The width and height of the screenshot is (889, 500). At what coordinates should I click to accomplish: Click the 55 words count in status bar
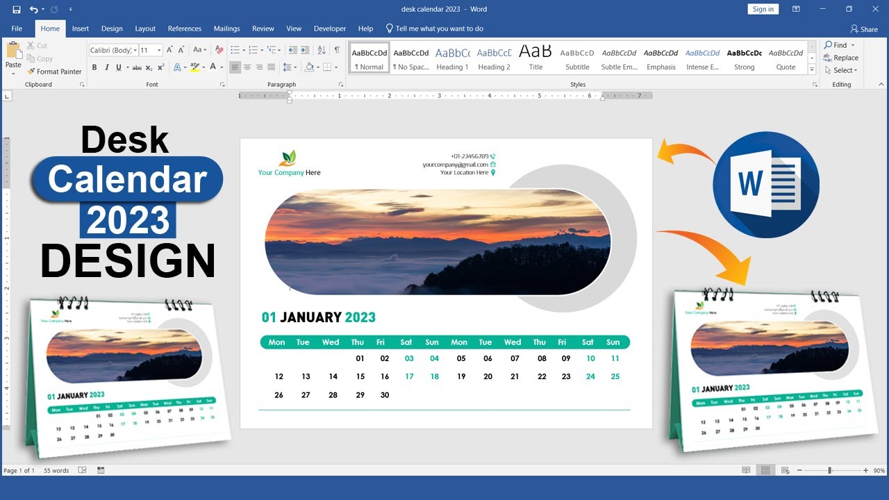(56, 470)
